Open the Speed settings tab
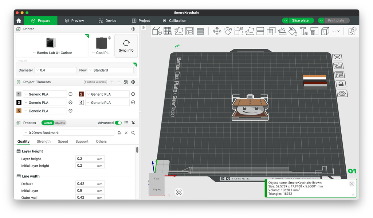The height and width of the screenshot is (218, 373). coord(63,142)
